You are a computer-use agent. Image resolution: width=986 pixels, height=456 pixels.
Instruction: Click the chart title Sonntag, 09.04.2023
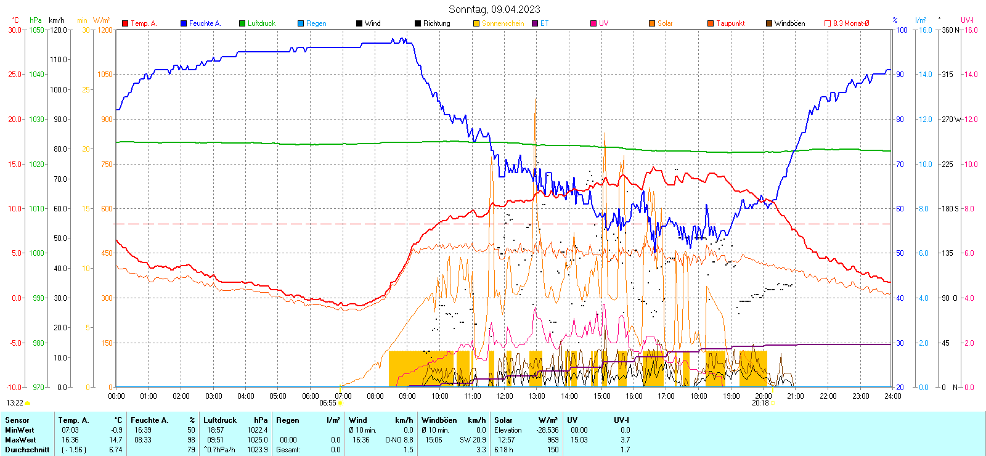click(x=494, y=9)
